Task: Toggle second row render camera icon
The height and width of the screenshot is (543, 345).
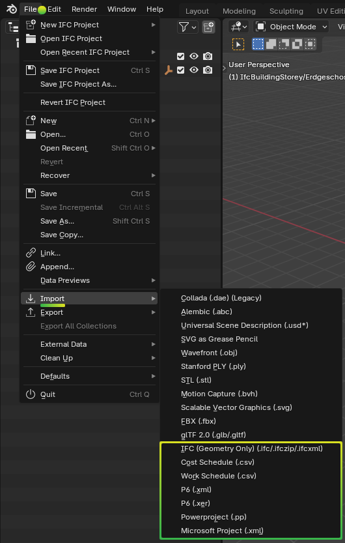Action: 208,70
